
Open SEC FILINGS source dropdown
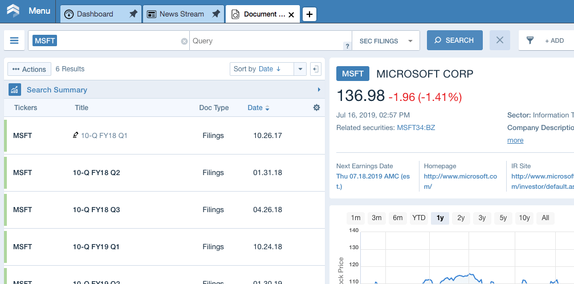click(x=386, y=40)
